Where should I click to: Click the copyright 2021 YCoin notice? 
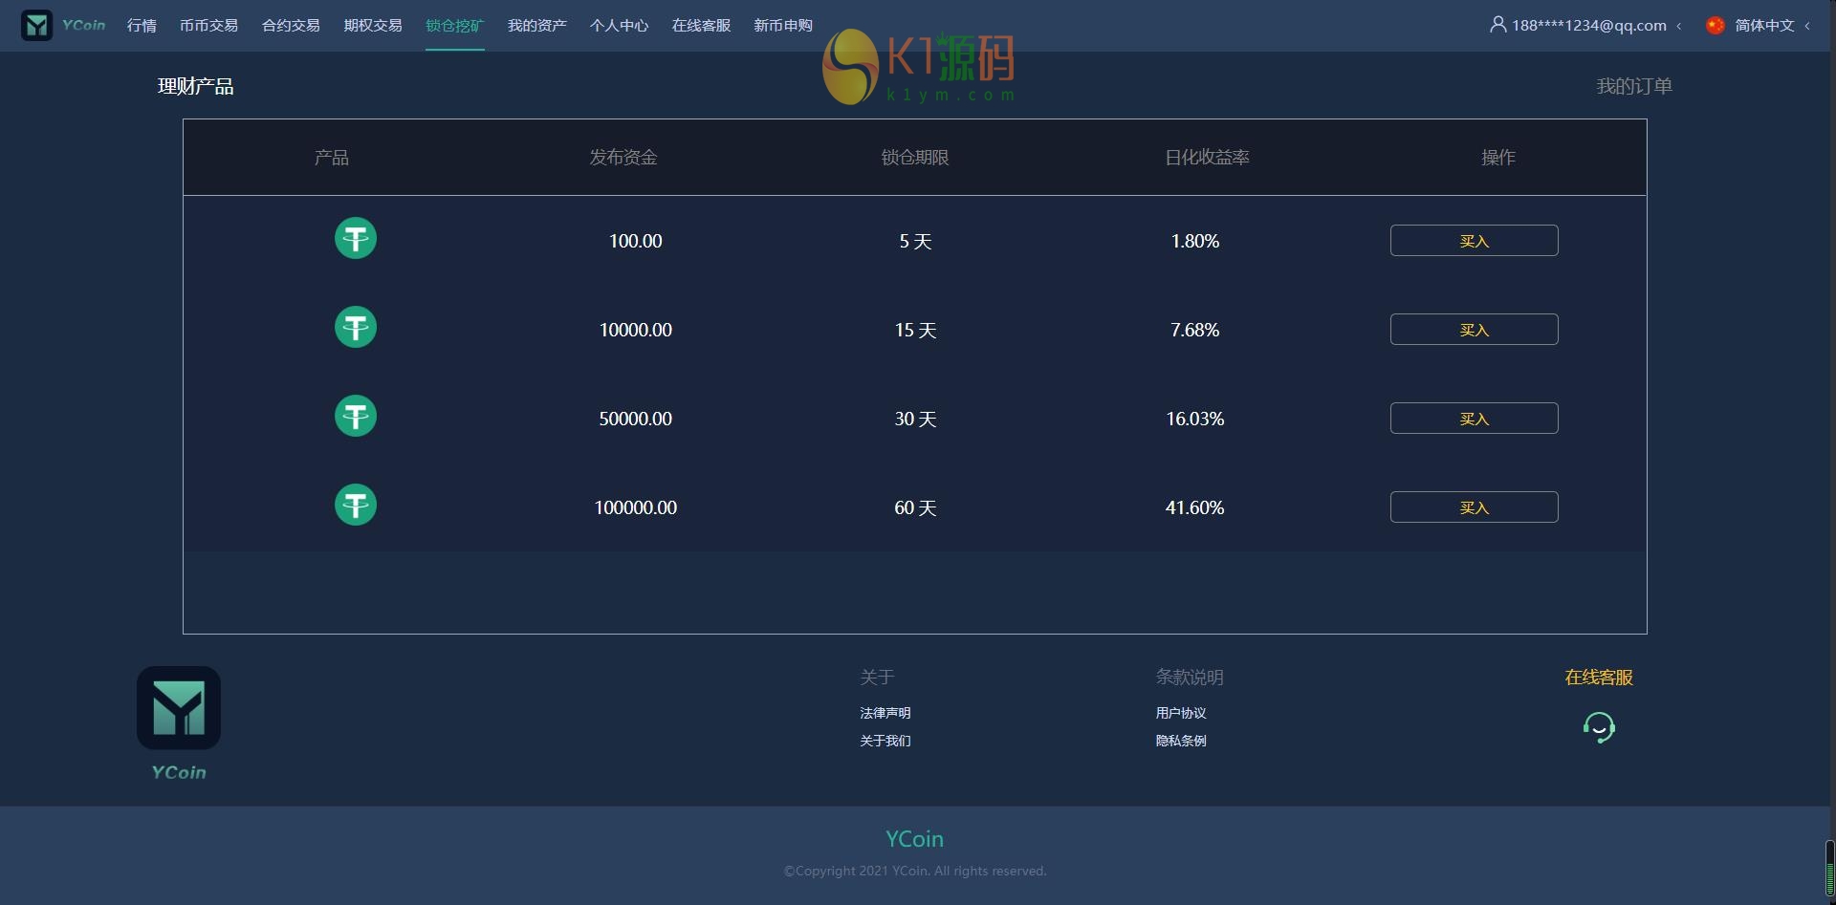915,871
